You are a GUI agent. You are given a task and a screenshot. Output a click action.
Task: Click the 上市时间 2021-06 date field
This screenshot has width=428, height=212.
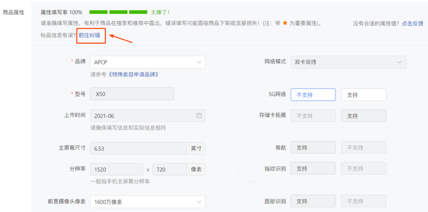tap(143, 116)
